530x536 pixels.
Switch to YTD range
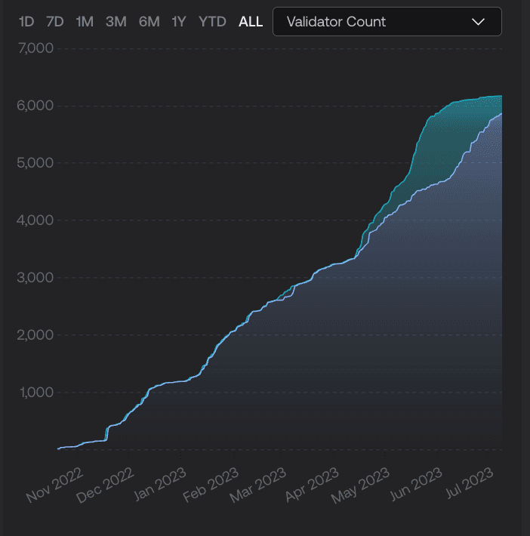(212, 22)
